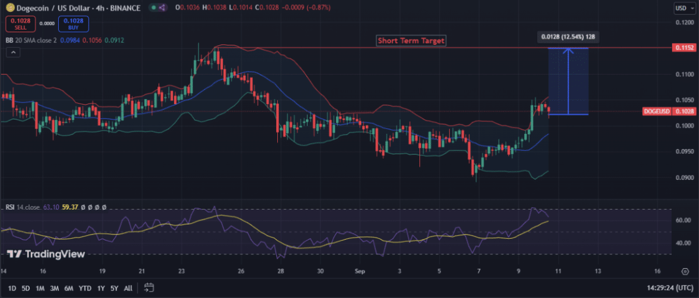Switch to 3M time range
Viewport: 699px width, 298px height.
(x=54, y=288)
